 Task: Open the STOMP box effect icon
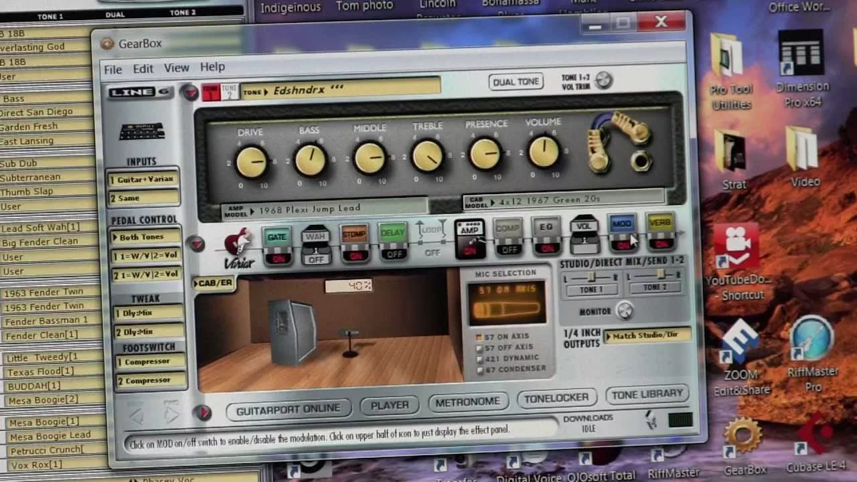[x=354, y=234]
